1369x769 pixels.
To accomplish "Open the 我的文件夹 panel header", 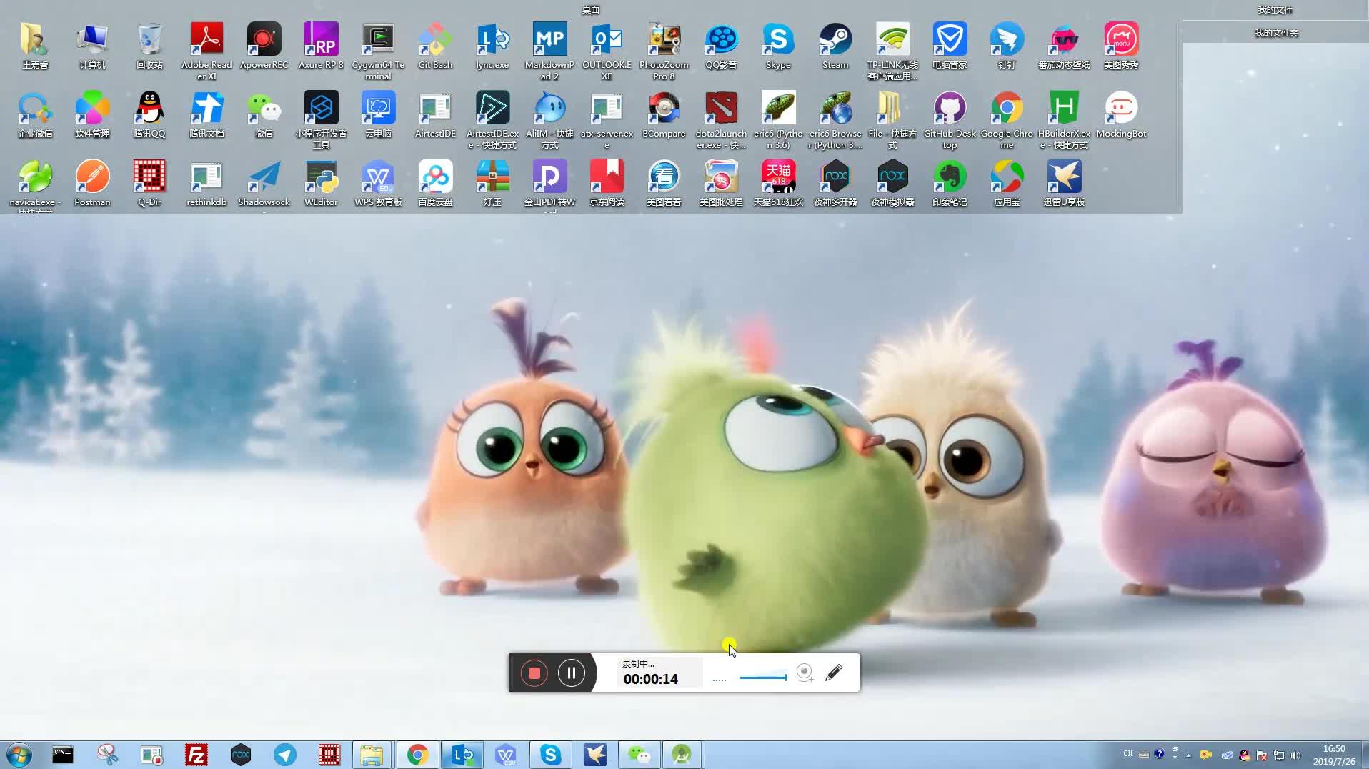I will tap(1276, 32).
